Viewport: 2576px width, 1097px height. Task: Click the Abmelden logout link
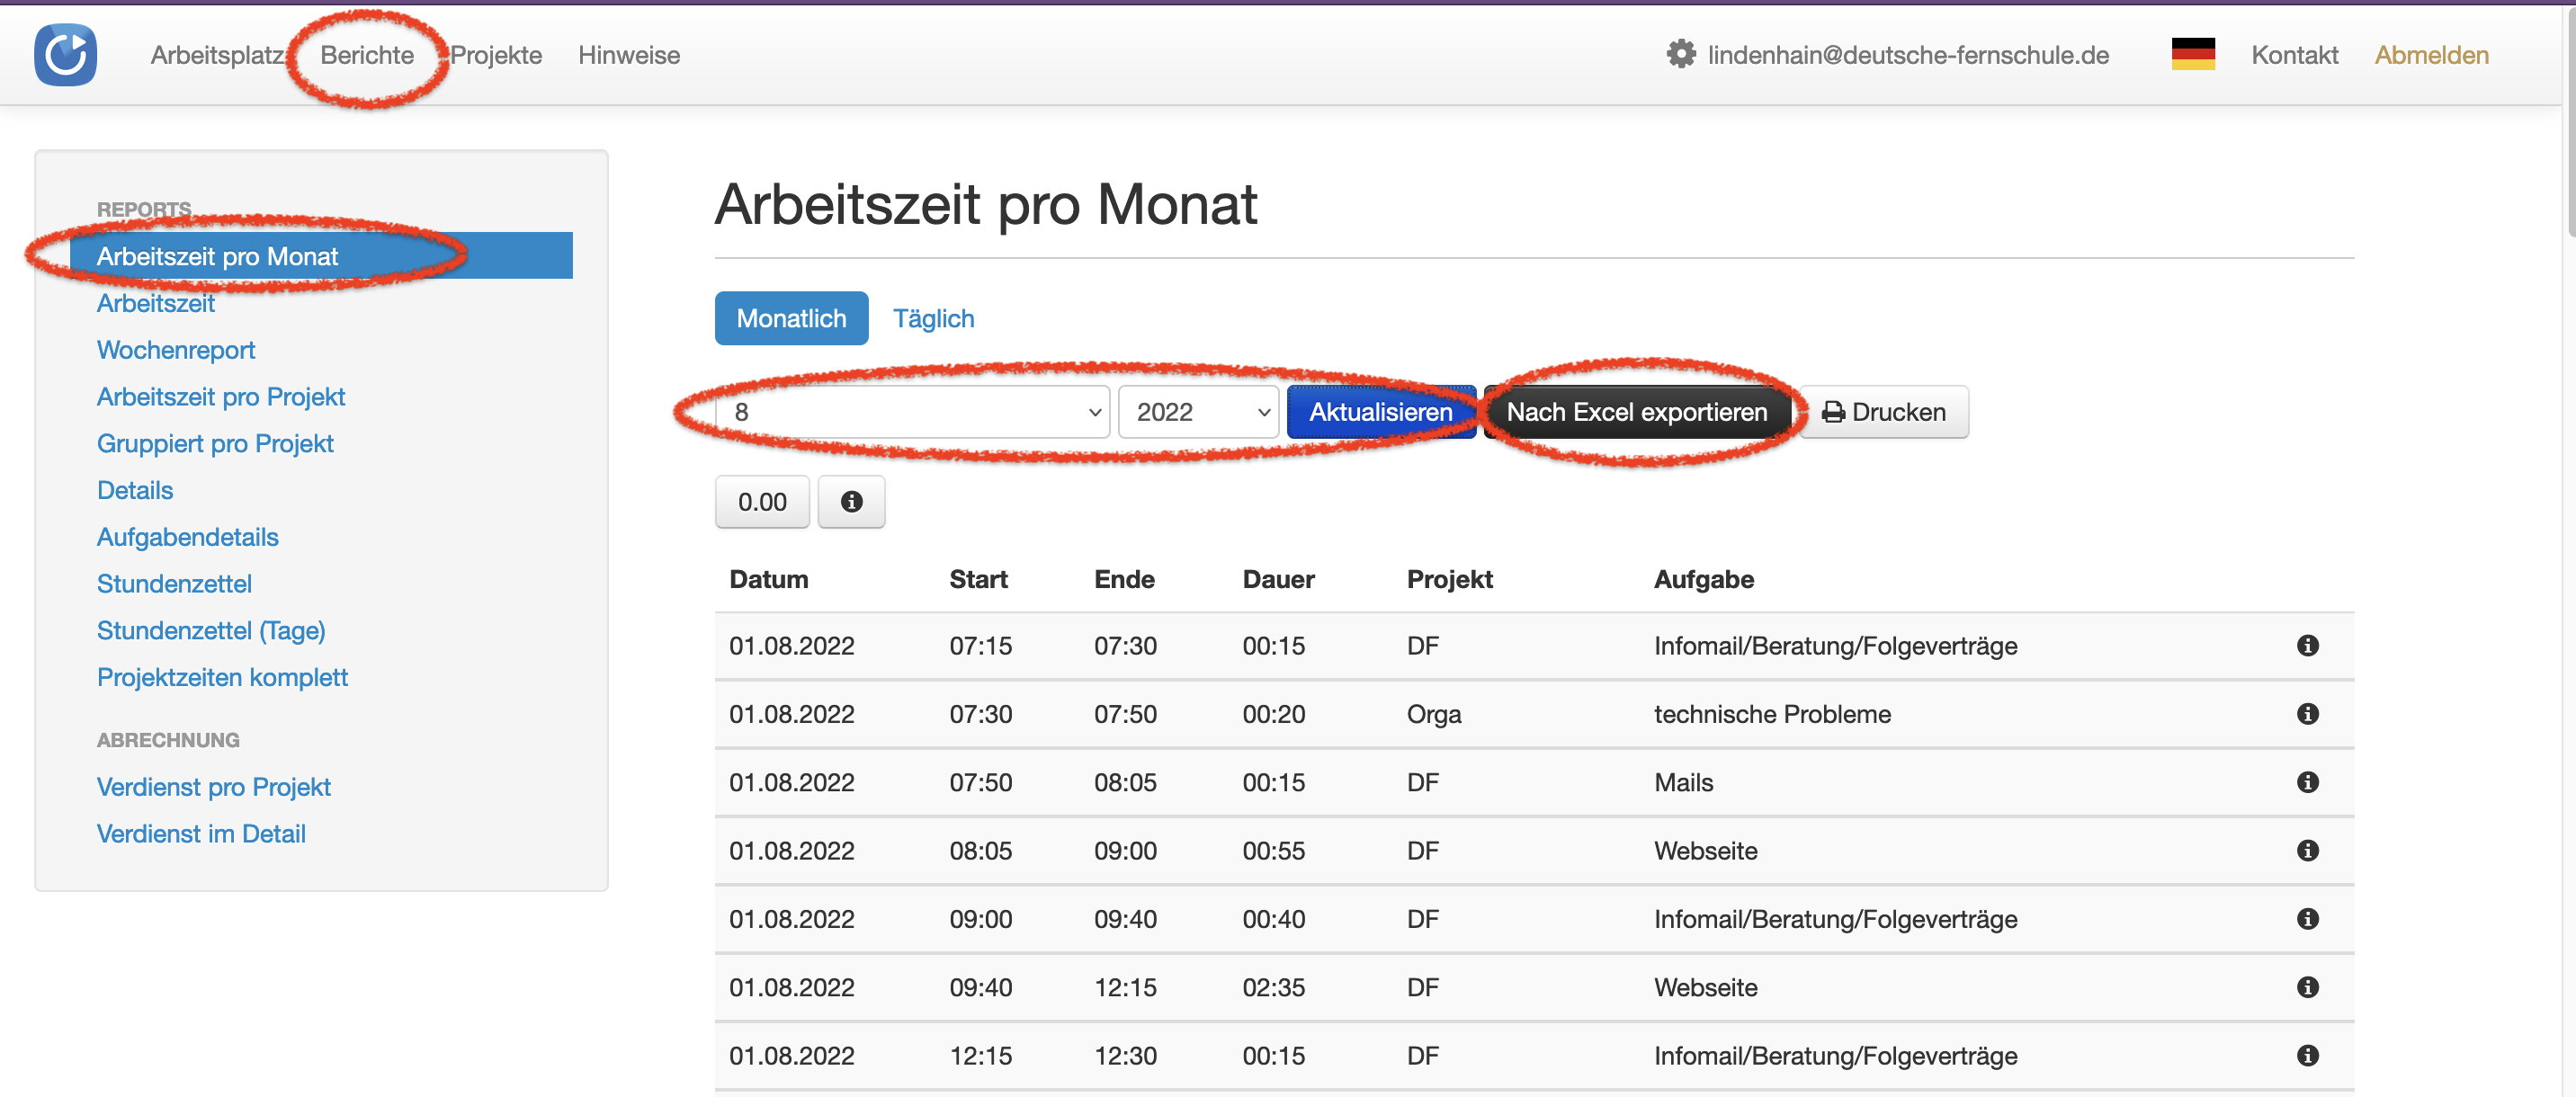(x=2431, y=55)
